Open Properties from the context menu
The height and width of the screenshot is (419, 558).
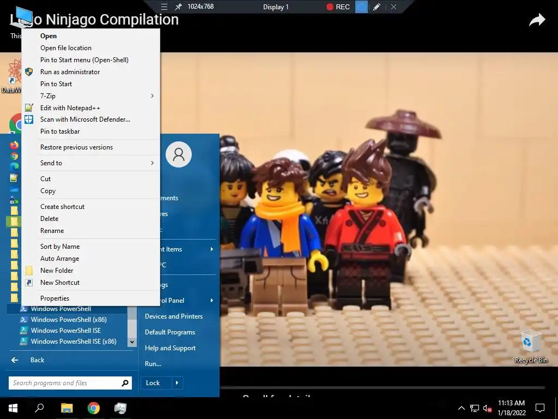click(91, 298)
